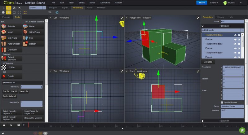The image size is (248, 135).
Task: Open the Animation menu
Action: pos(105,2)
